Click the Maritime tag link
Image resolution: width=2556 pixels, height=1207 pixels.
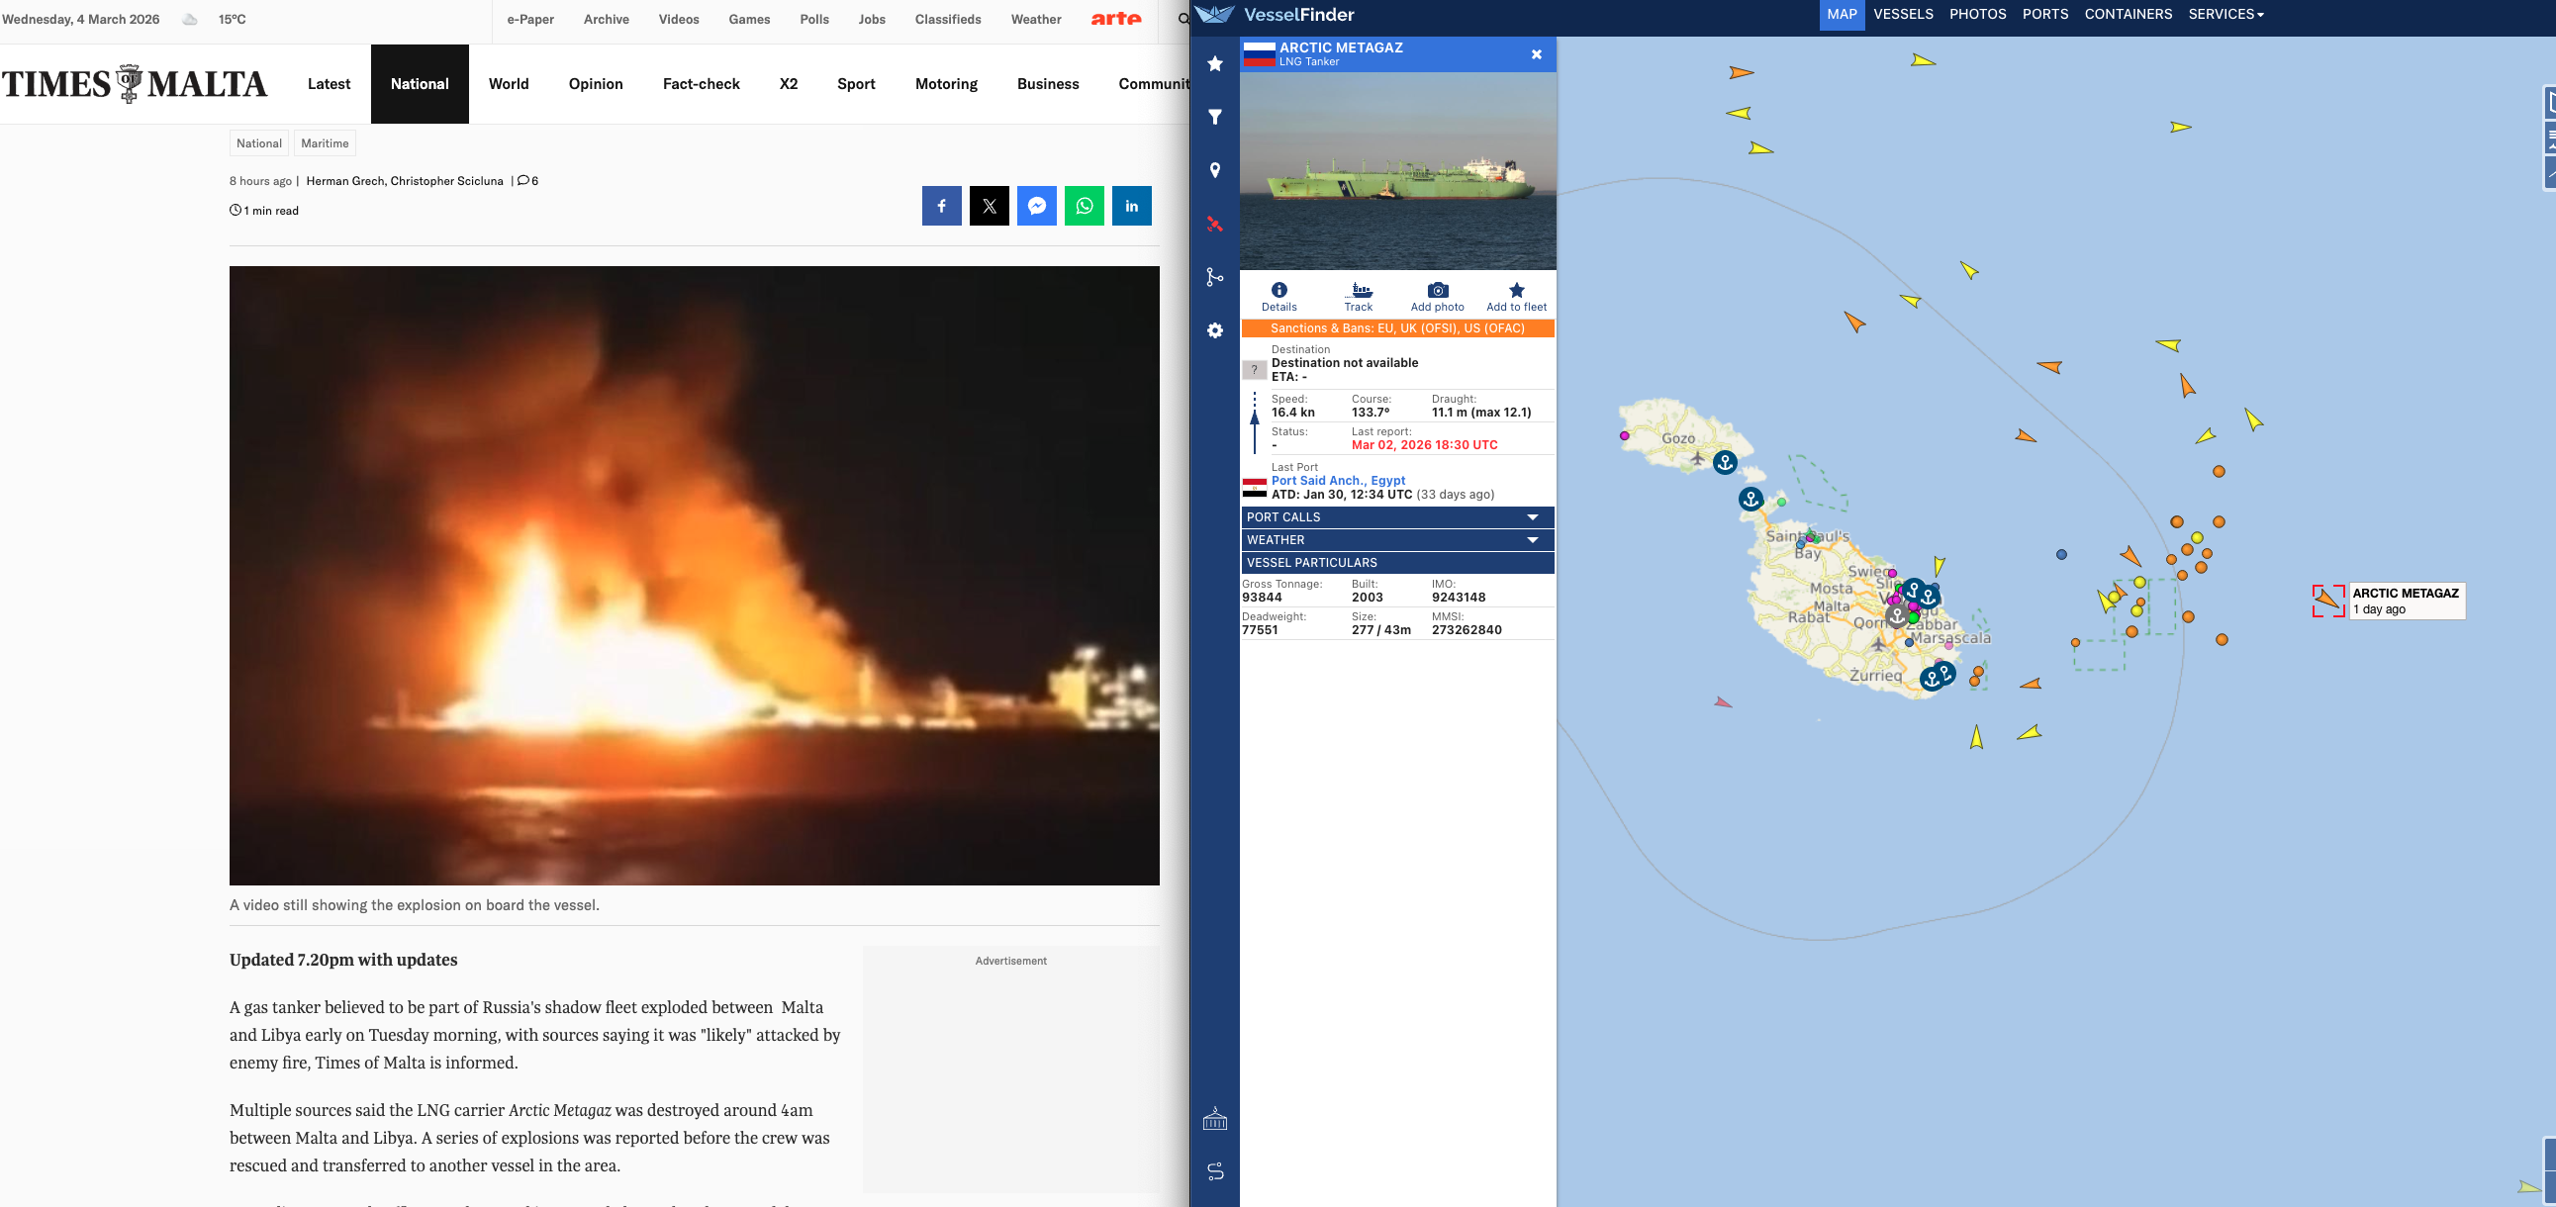tap(325, 142)
